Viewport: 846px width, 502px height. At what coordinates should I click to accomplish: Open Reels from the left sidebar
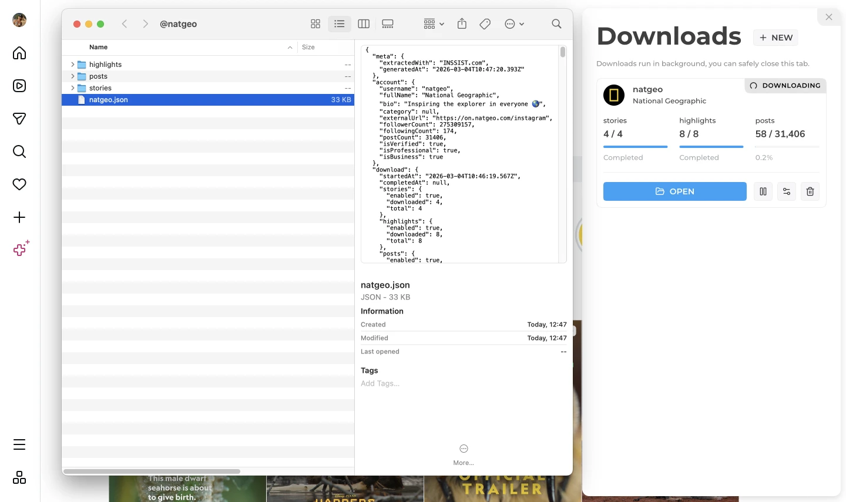[x=19, y=86]
